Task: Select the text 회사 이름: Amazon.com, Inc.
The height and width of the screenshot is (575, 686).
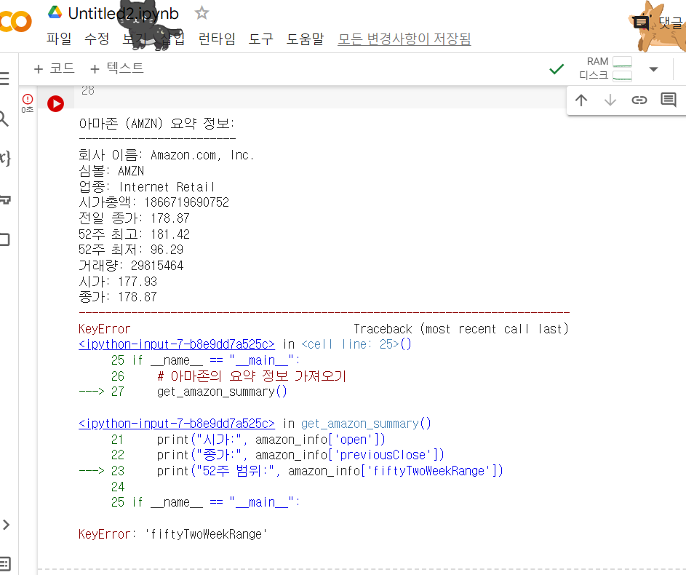Action: [167, 155]
